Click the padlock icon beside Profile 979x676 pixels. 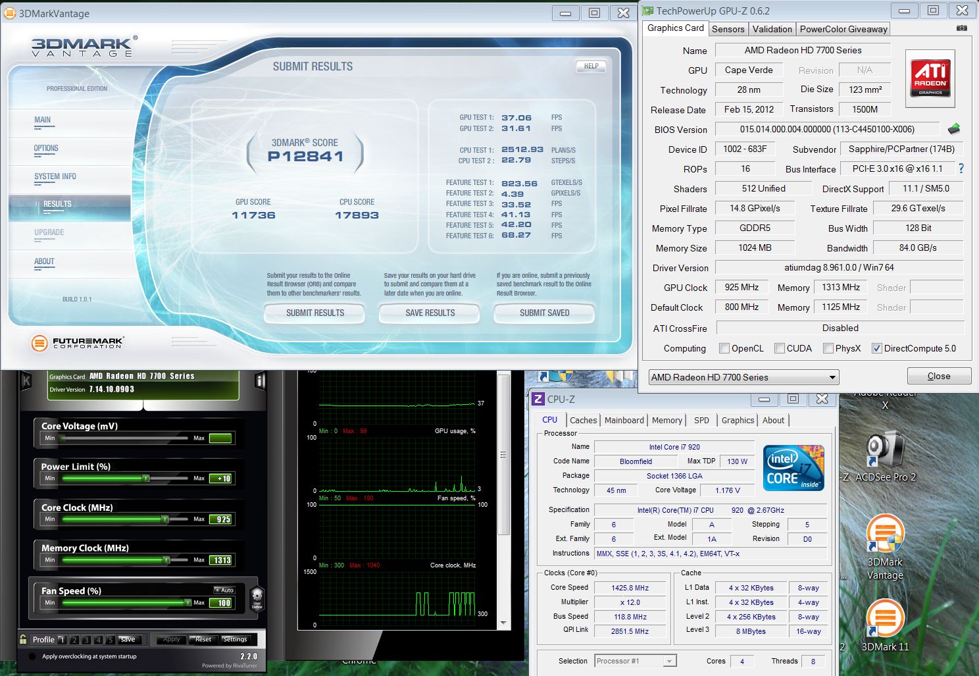click(x=23, y=639)
